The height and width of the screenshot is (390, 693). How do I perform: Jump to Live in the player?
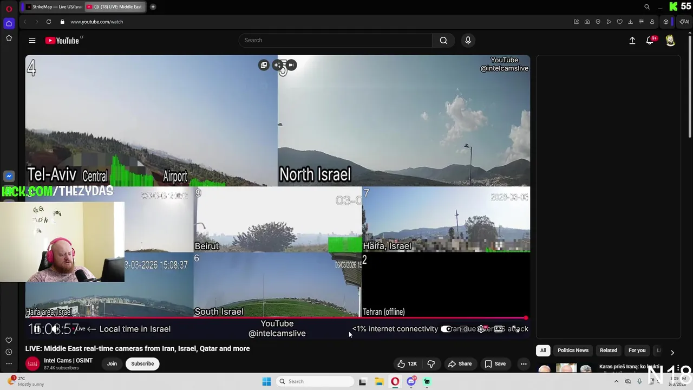(x=80, y=329)
